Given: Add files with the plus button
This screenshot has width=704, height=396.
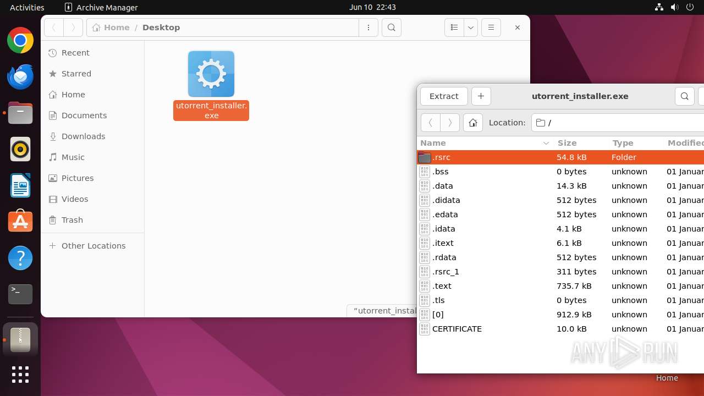Looking at the screenshot, I should coord(481,96).
